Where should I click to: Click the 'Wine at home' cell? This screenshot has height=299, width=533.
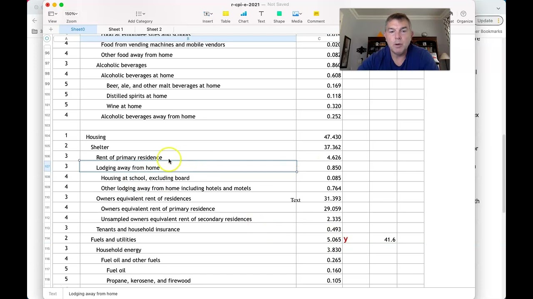pos(188,106)
